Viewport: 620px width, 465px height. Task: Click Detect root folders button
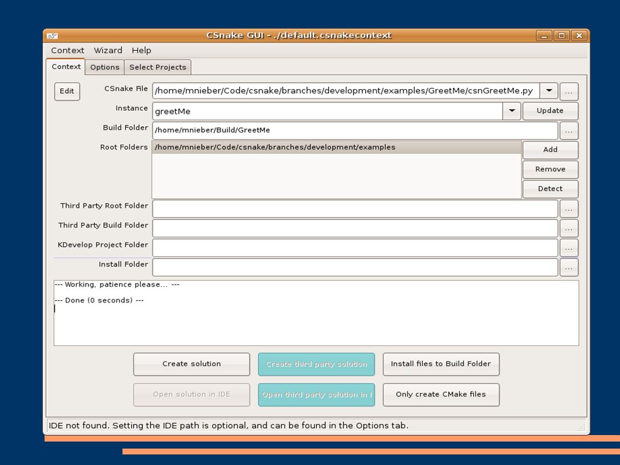coord(550,189)
